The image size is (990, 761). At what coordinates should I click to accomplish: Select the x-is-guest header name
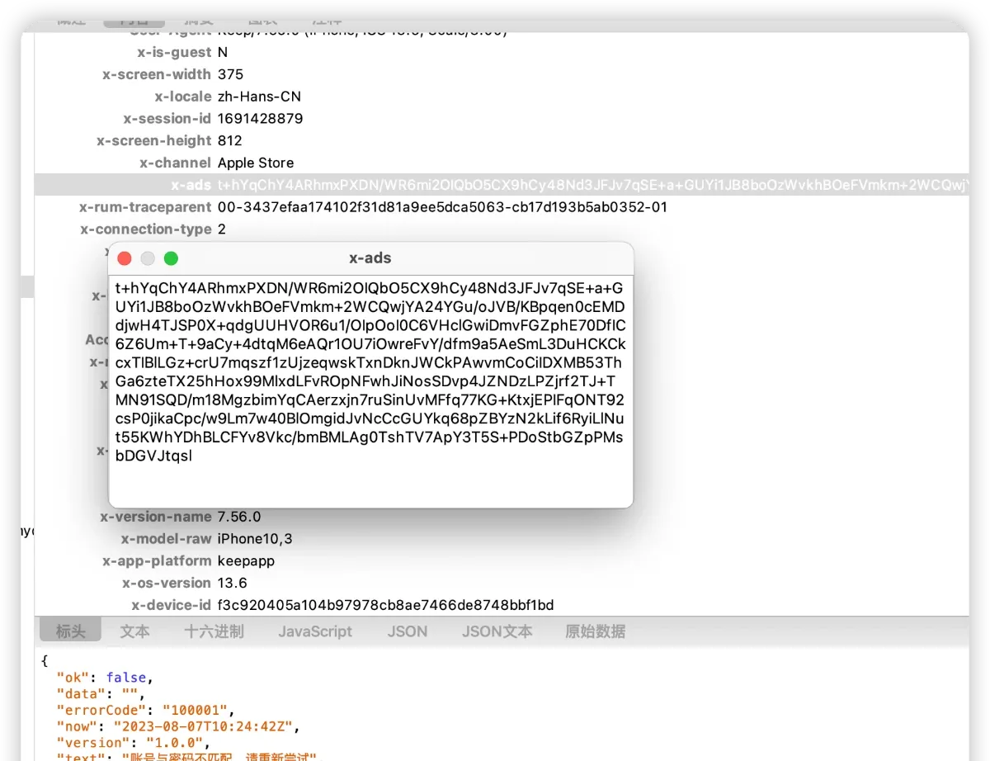pyautogui.click(x=174, y=52)
